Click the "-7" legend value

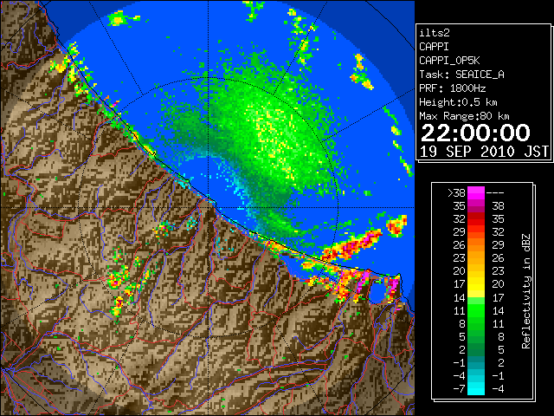pyautogui.click(x=459, y=389)
